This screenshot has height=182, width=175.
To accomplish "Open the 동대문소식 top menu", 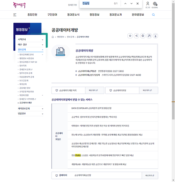I will click(x=73, y=15).
